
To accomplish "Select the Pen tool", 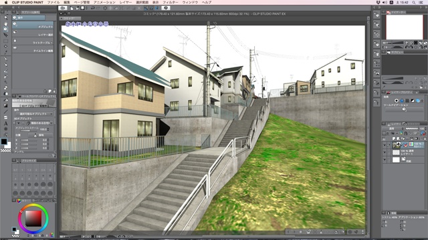I will (x=5, y=59).
